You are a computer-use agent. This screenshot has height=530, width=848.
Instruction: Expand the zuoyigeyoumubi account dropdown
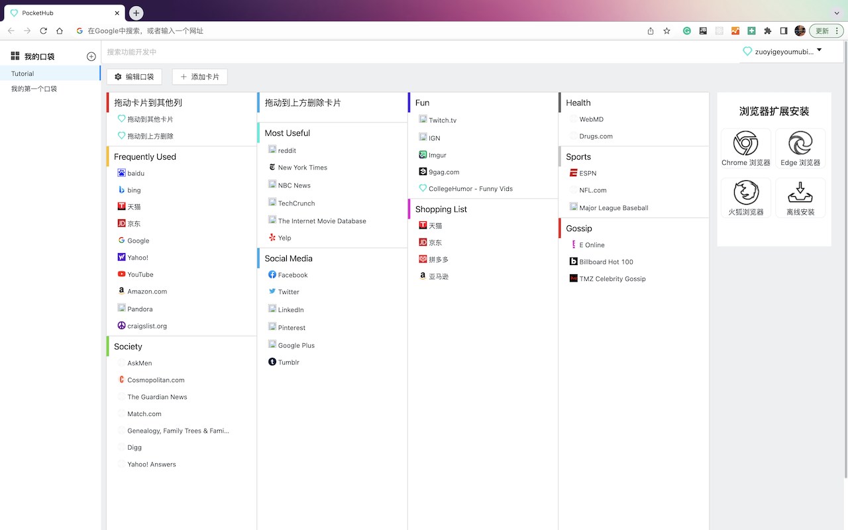pos(820,50)
